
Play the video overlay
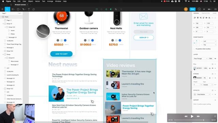point(192,116)
